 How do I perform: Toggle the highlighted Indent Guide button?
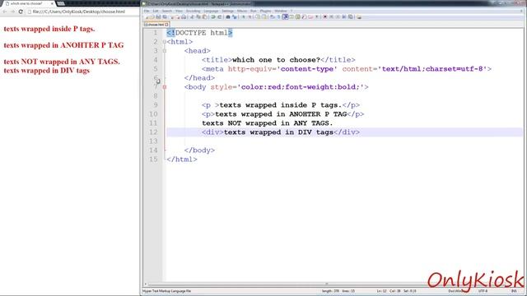click(285, 16)
